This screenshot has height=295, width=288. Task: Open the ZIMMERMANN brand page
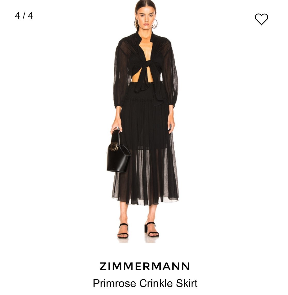145,266
